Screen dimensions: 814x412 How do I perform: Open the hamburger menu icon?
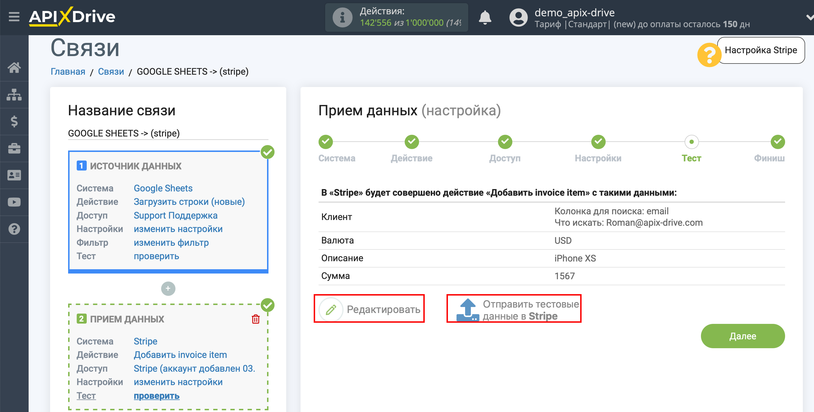tap(14, 16)
